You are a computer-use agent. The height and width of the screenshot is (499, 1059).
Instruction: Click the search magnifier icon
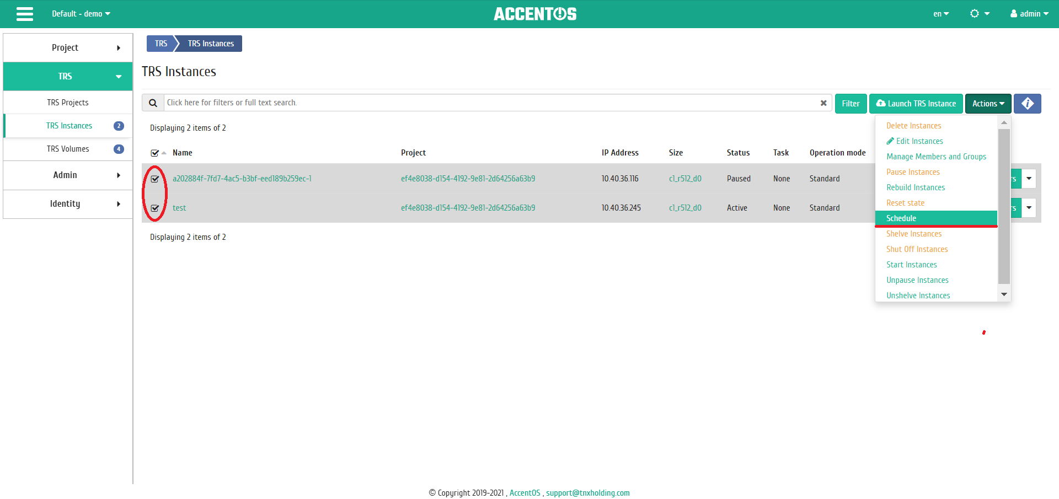click(x=153, y=103)
